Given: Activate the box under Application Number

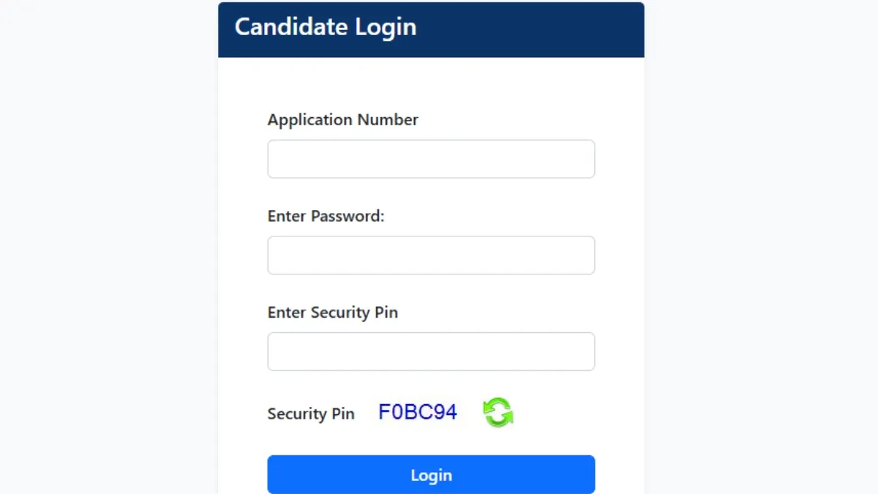Looking at the screenshot, I should tap(431, 159).
